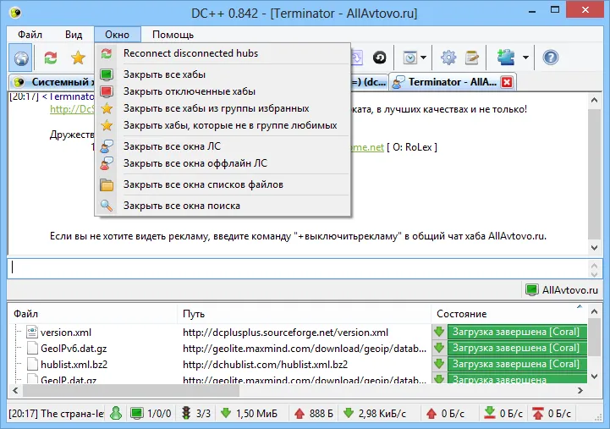Choose Закрыть все окна поиска

[223, 206]
